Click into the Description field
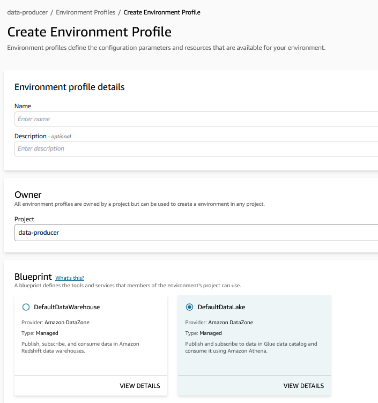The height and width of the screenshot is (403, 378). coord(196,148)
